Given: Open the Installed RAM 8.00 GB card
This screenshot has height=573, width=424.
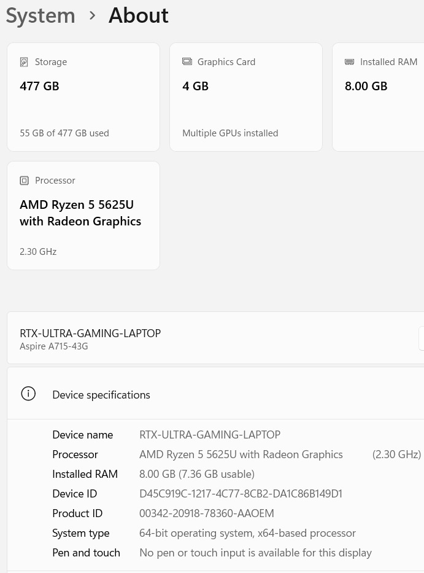Looking at the screenshot, I should pos(379,97).
